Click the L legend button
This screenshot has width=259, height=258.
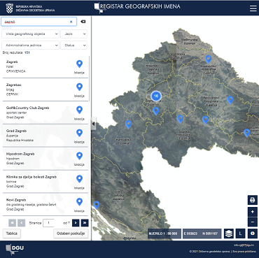[240, 234]
